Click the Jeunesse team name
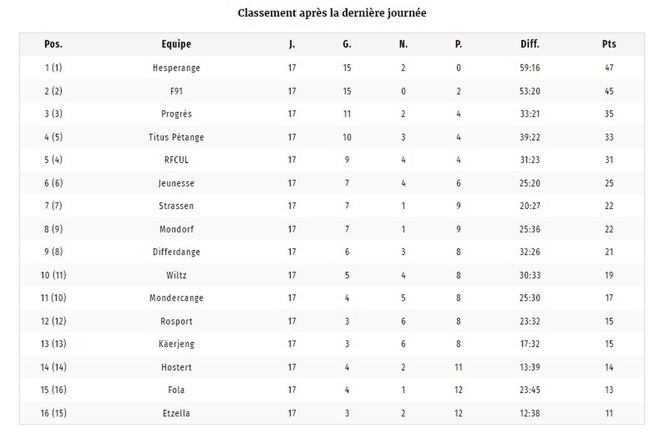Image resolution: width=671 pixels, height=430 pixels. (x=176, y=183)
